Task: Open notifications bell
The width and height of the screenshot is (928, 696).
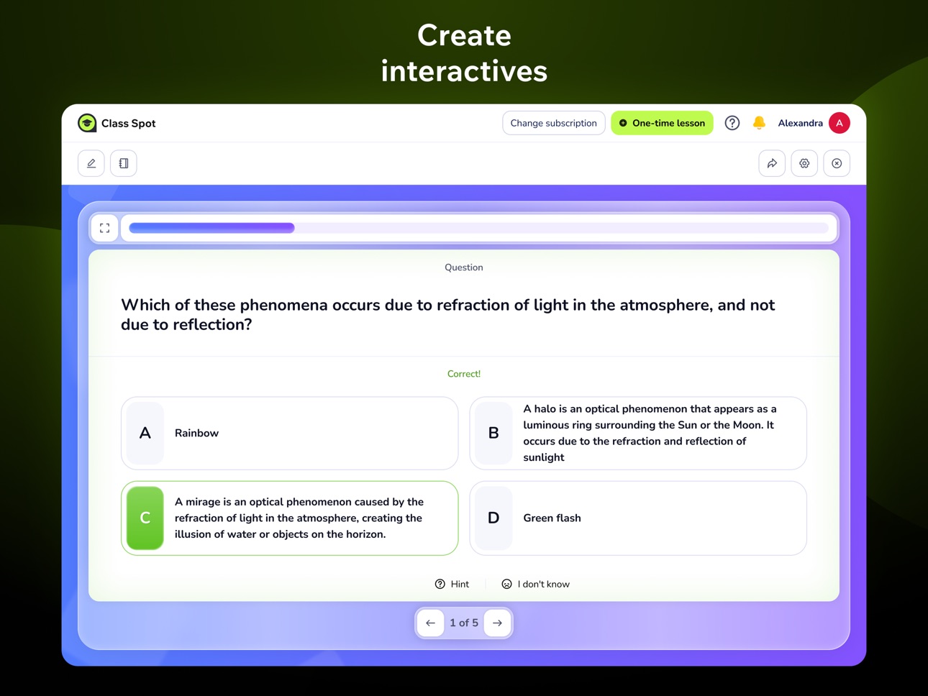Action: click(x=759, y=123)
